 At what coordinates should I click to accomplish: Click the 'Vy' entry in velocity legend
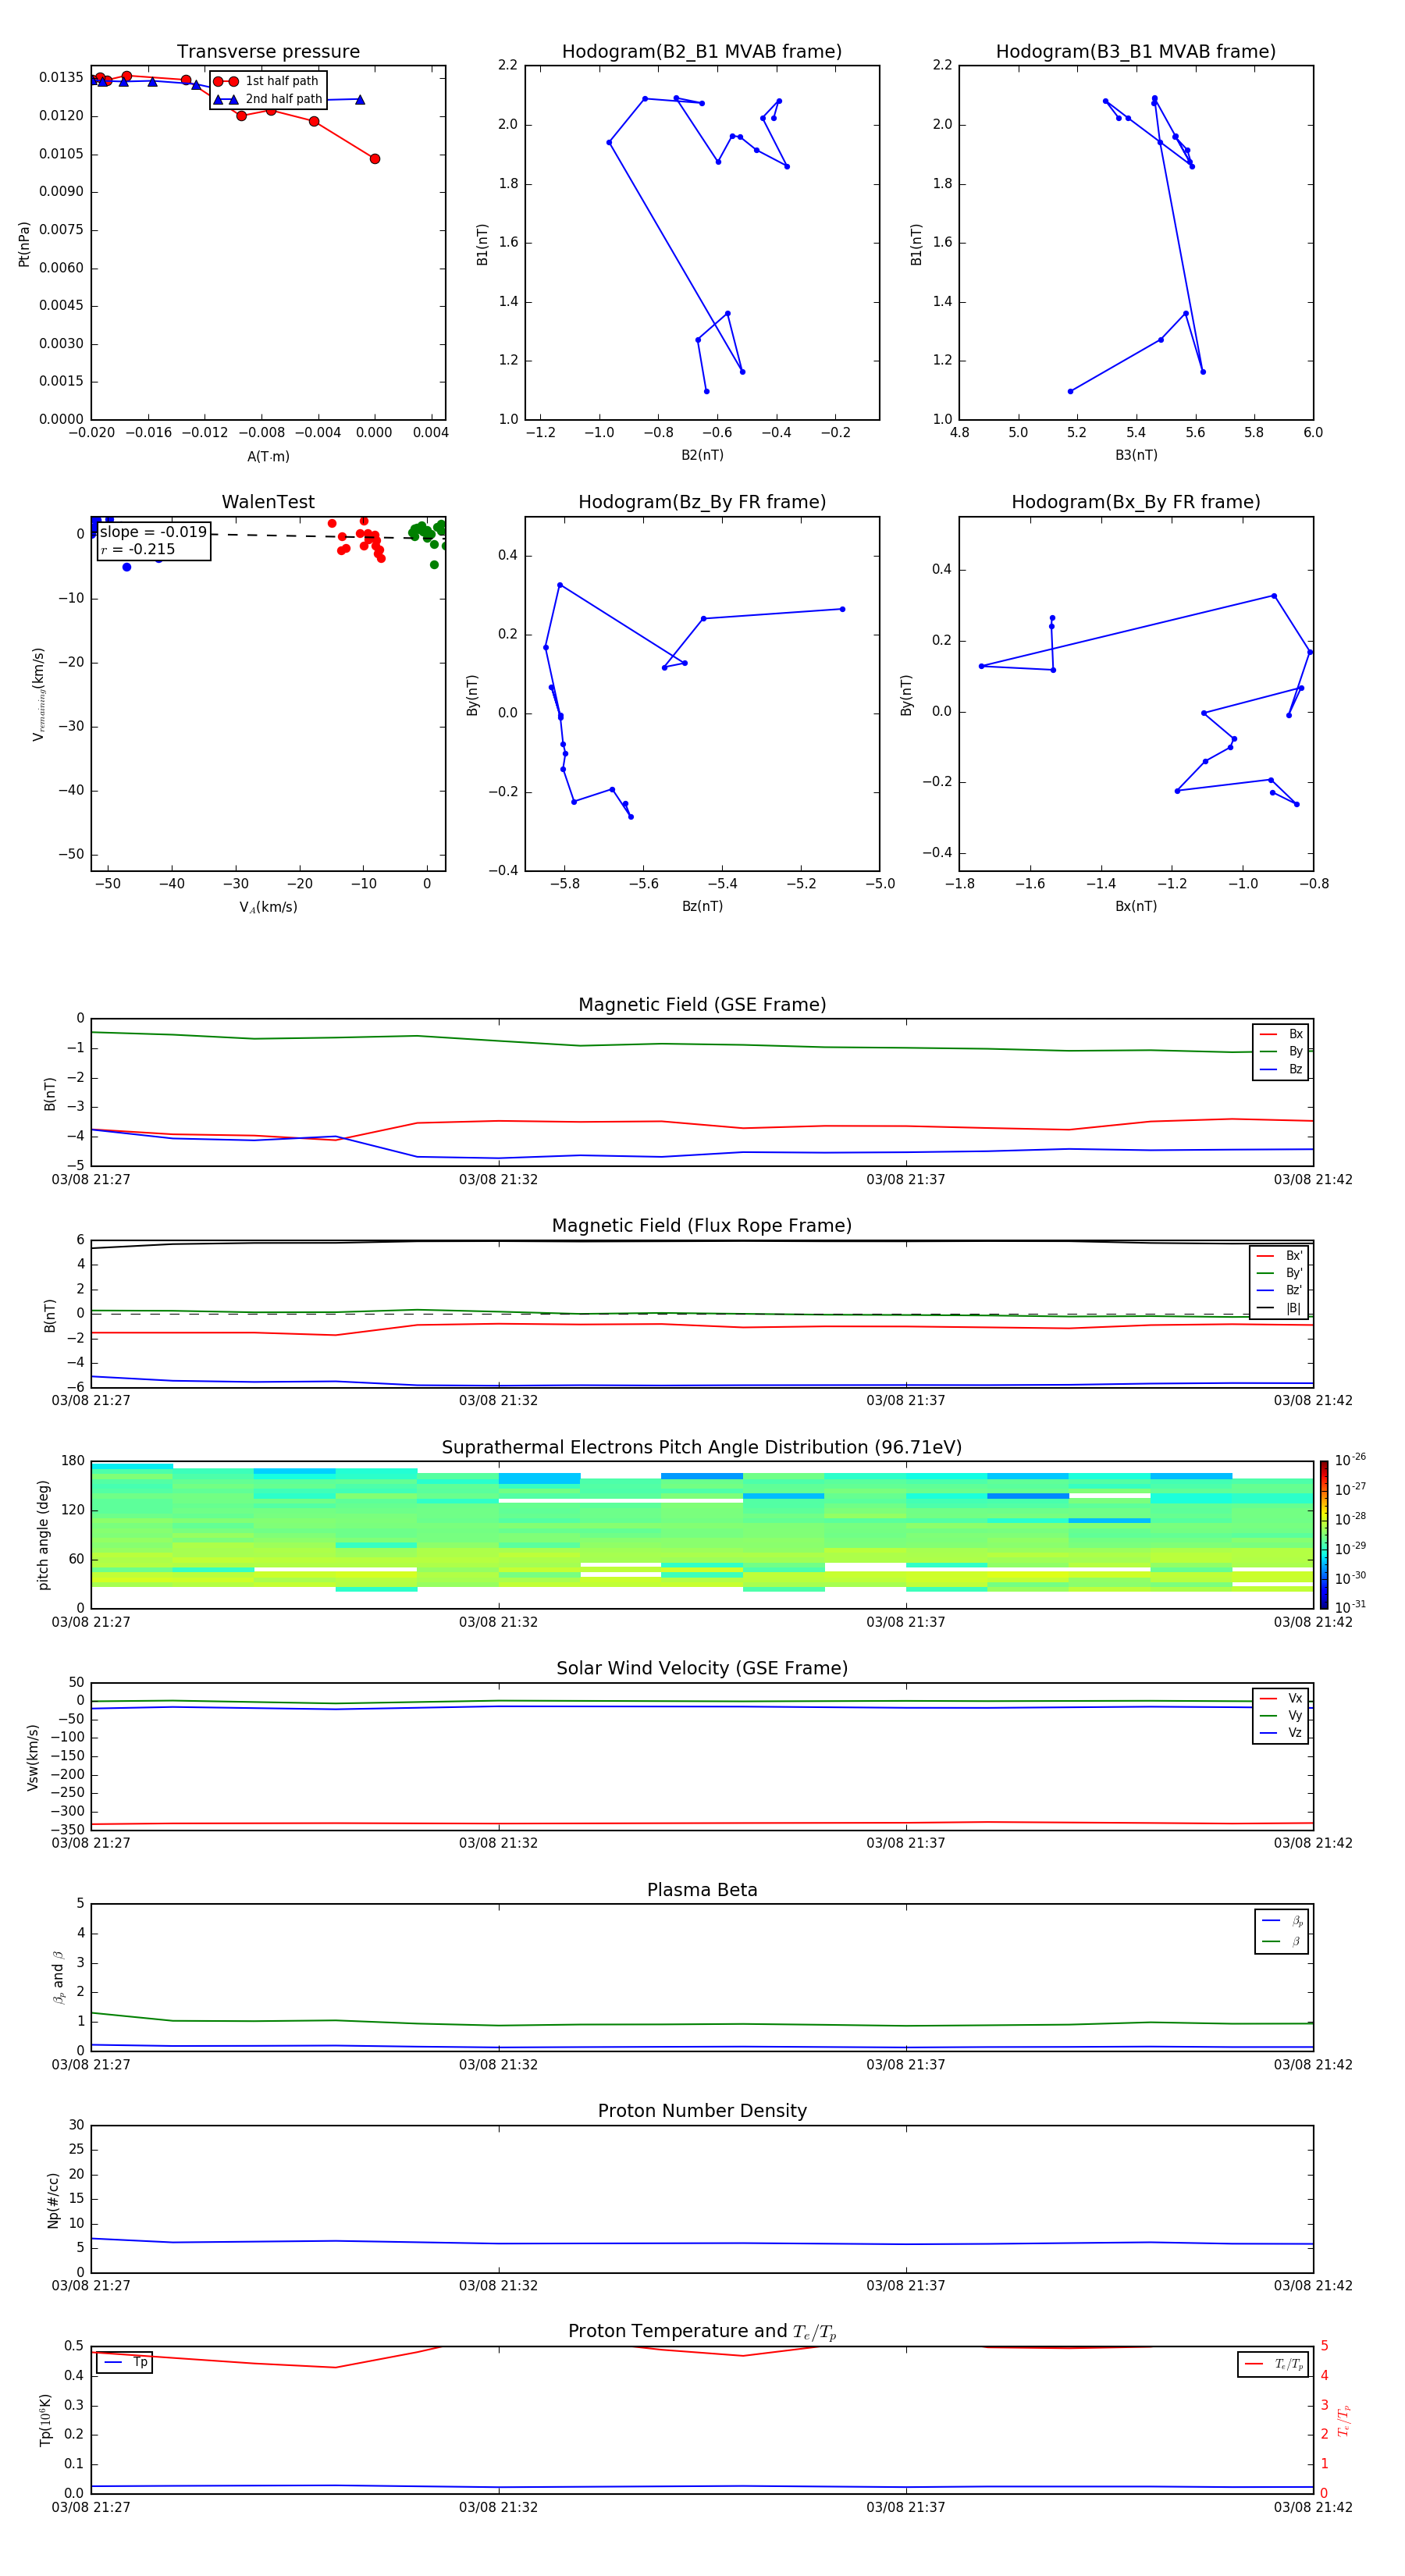coord(1281,1715)
